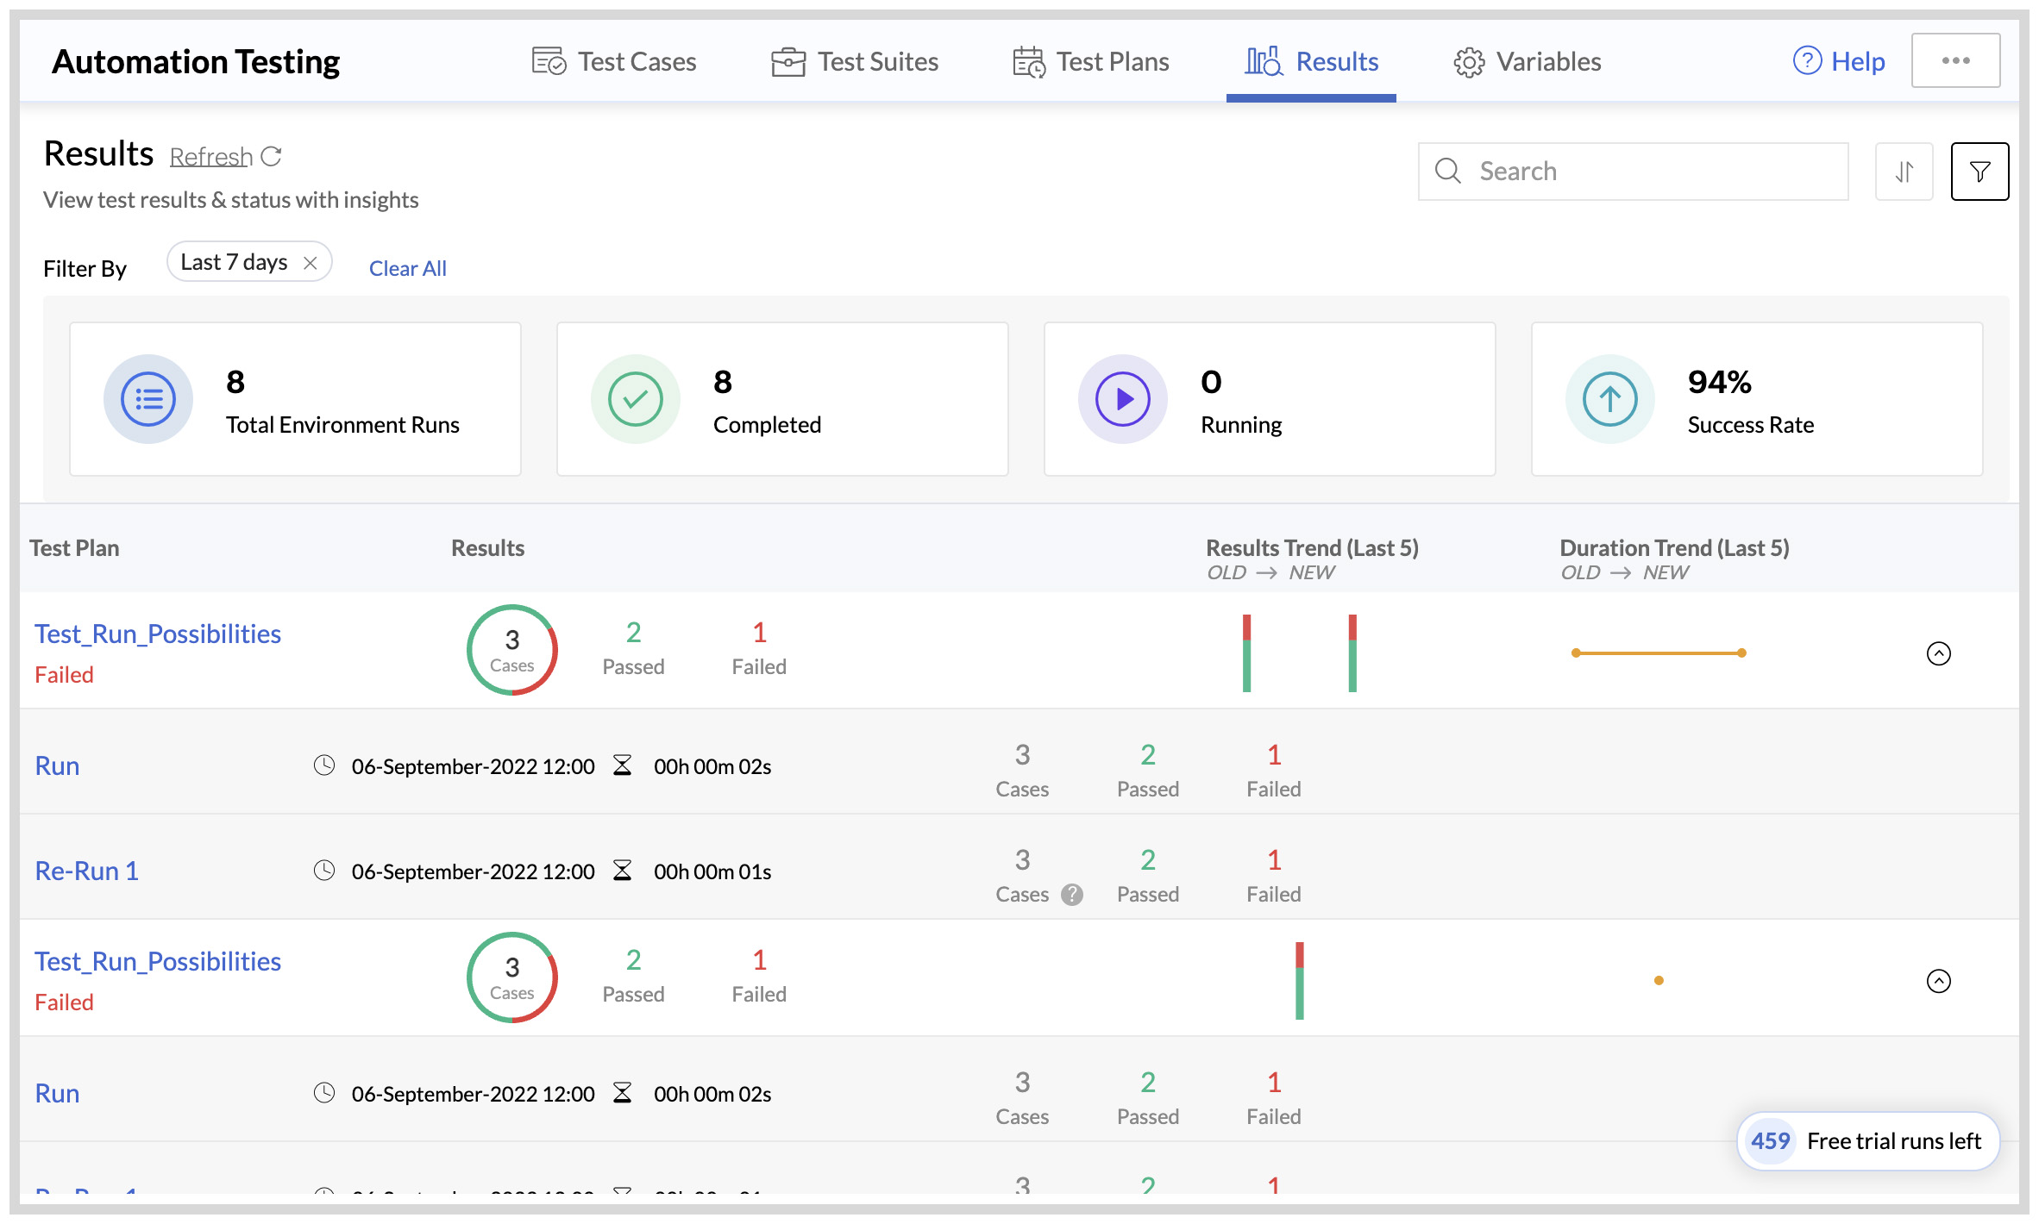Collapse the first Test_Run_Possibilities row
This screenshot has height=1224, width=2039.
(1939, 653)
